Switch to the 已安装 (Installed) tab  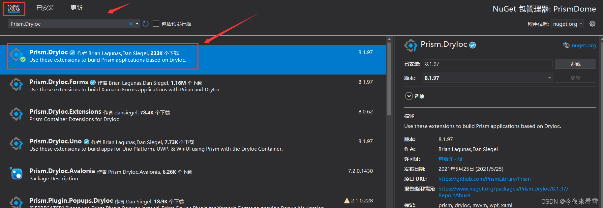pos(45,8)
